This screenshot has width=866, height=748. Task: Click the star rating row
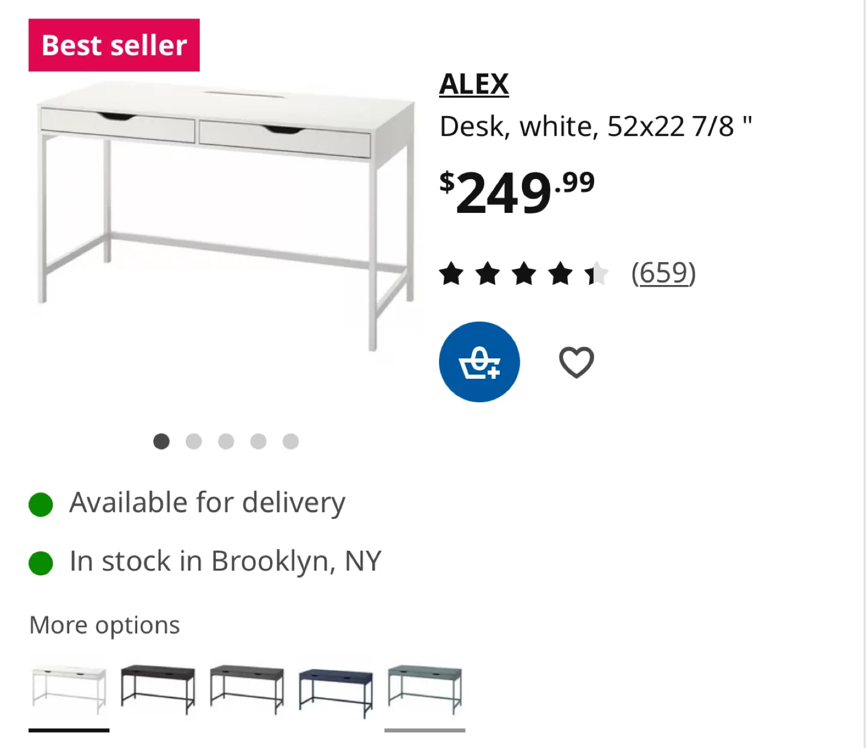tap(523, 274)
